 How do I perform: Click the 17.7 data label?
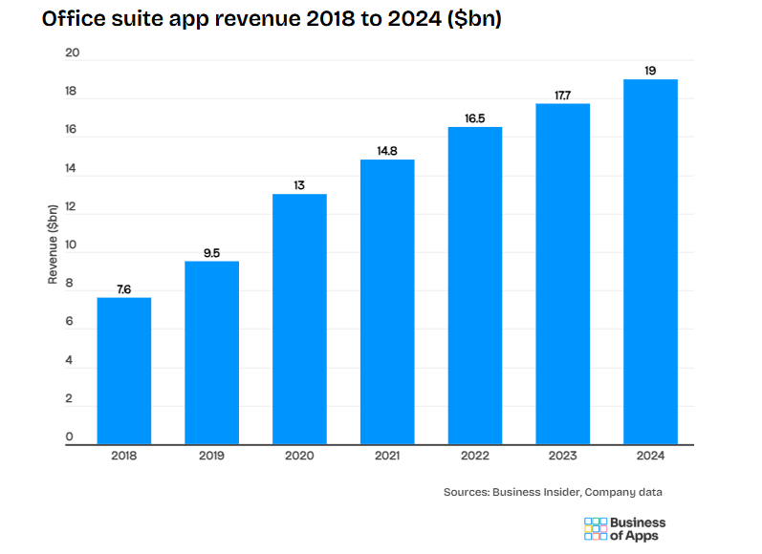coord(563,94)
